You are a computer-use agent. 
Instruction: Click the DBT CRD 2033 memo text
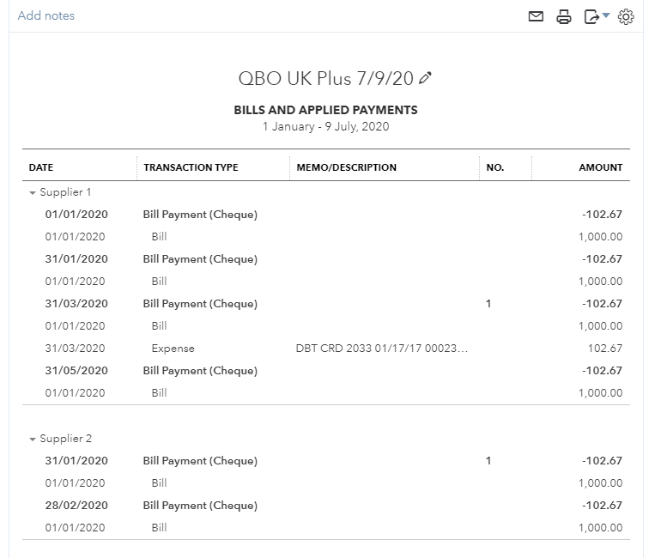point(381,349)
